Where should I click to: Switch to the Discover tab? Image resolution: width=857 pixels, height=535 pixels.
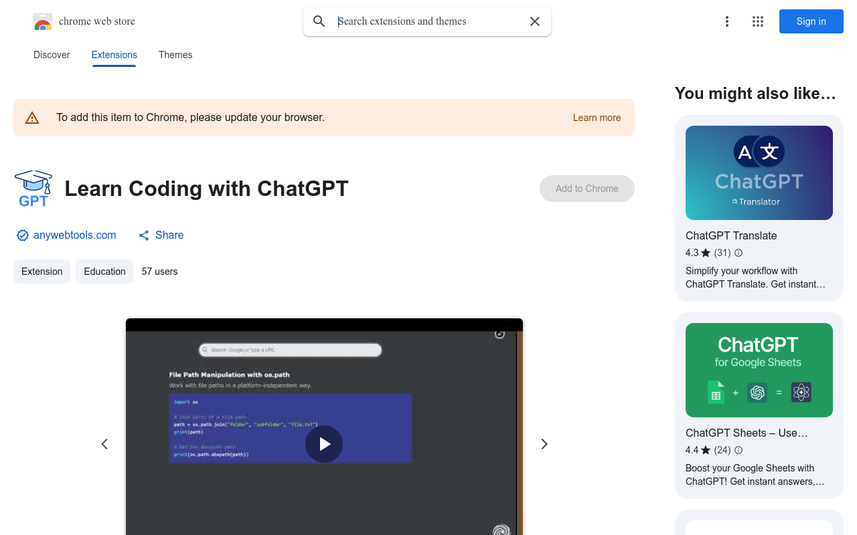[52, 55]
